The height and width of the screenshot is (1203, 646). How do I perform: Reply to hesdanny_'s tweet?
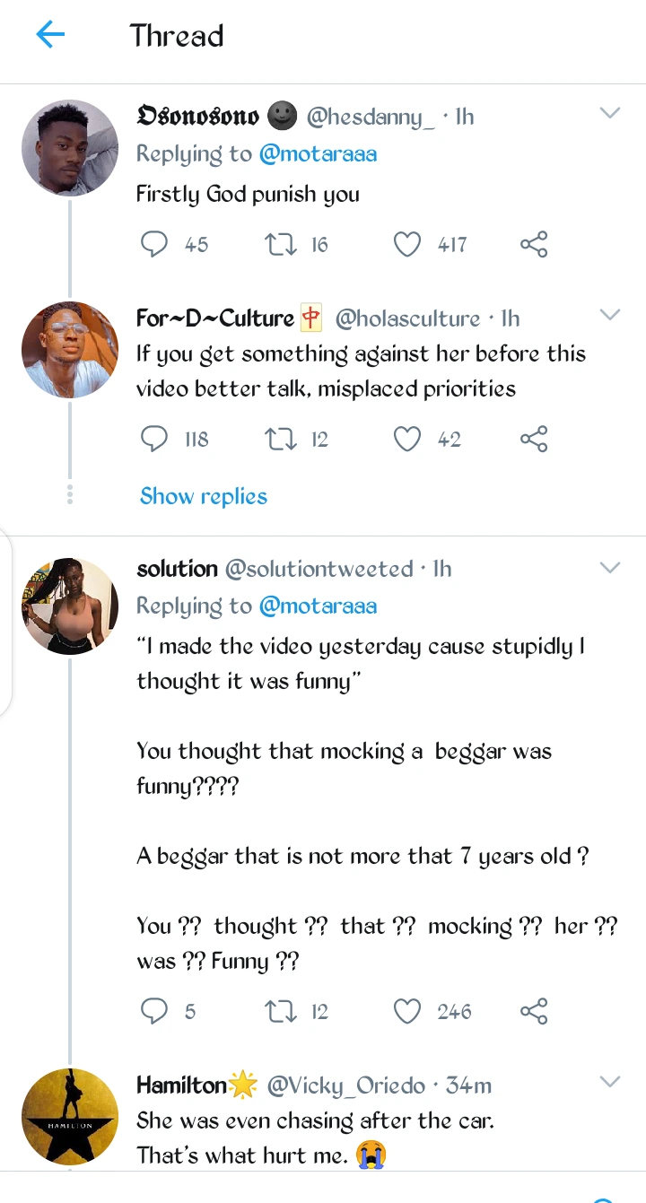155,244
